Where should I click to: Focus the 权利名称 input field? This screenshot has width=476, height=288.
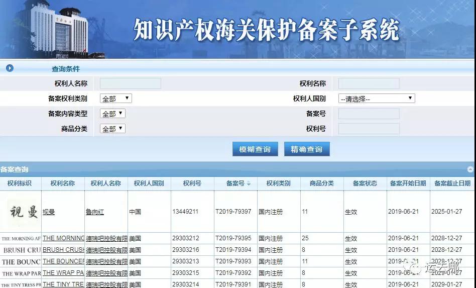click(x=369, y=83)
